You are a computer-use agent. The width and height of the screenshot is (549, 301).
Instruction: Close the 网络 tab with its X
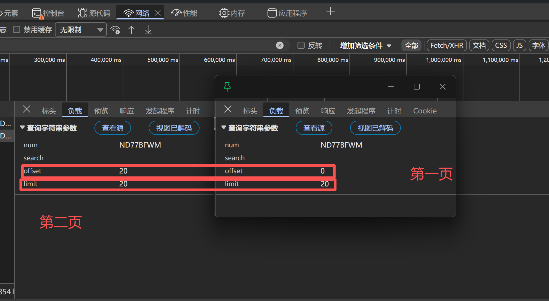point(158,13)
